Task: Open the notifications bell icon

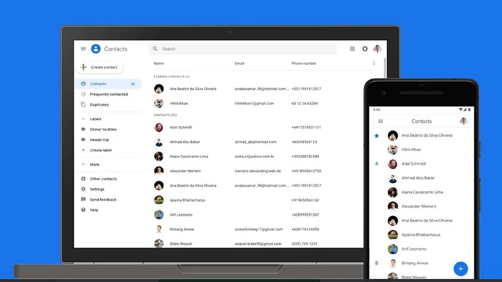Action: [365, 49]
